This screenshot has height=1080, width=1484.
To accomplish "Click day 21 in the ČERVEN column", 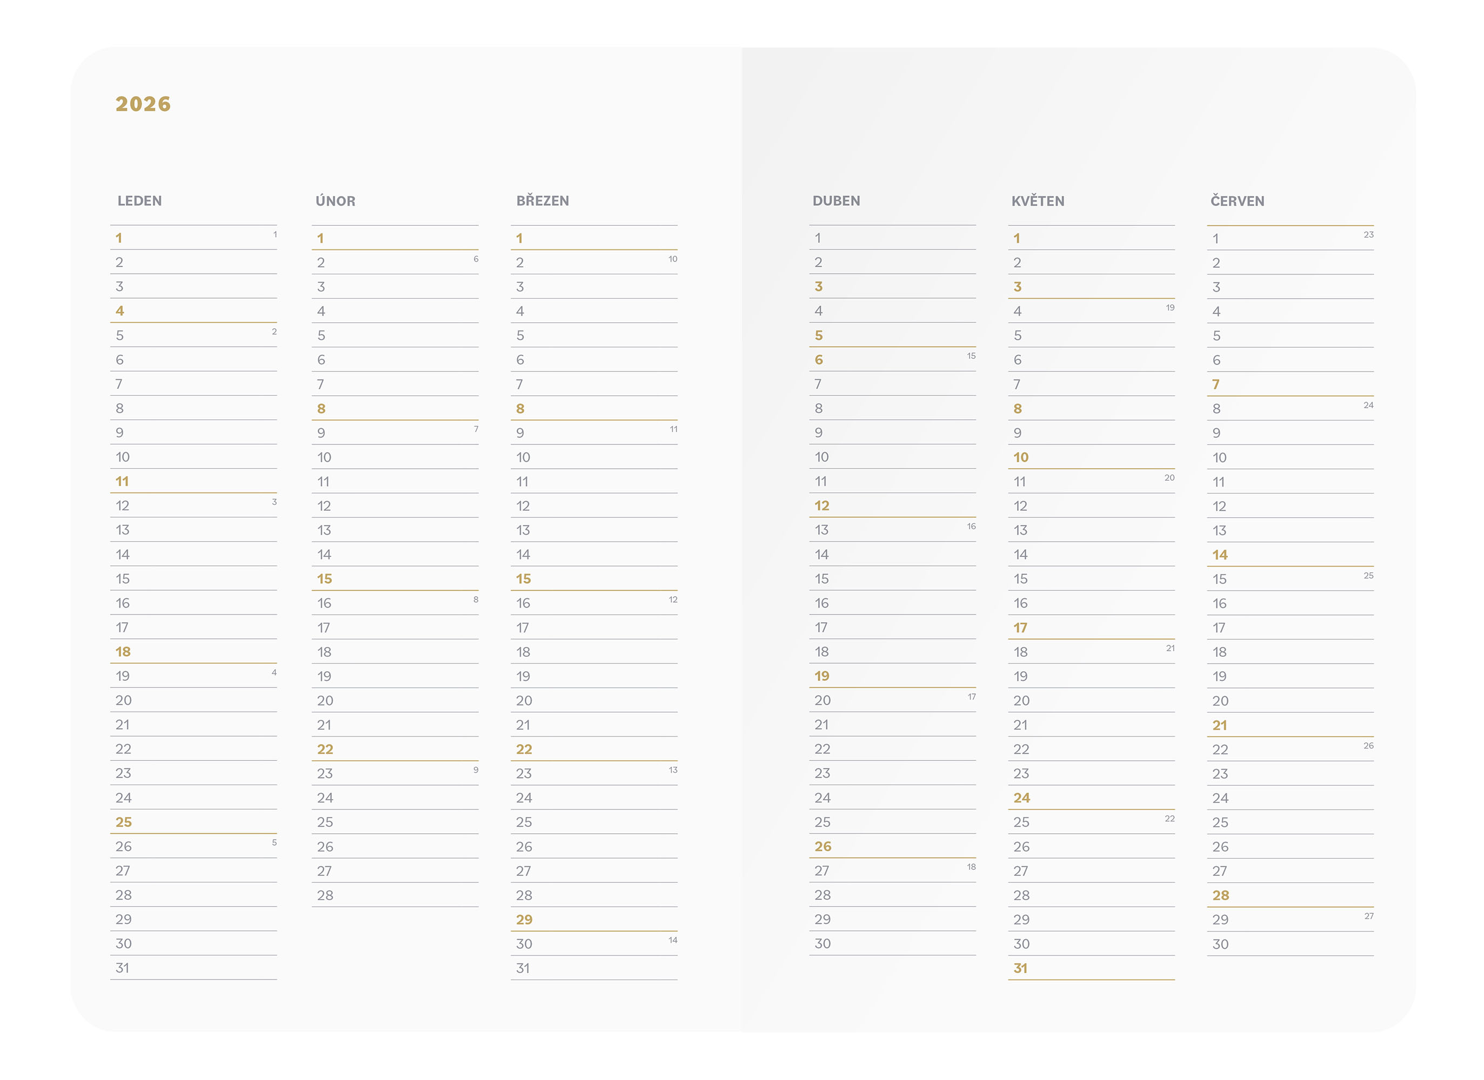I will pyautogui.click(x=1220, y=725).
